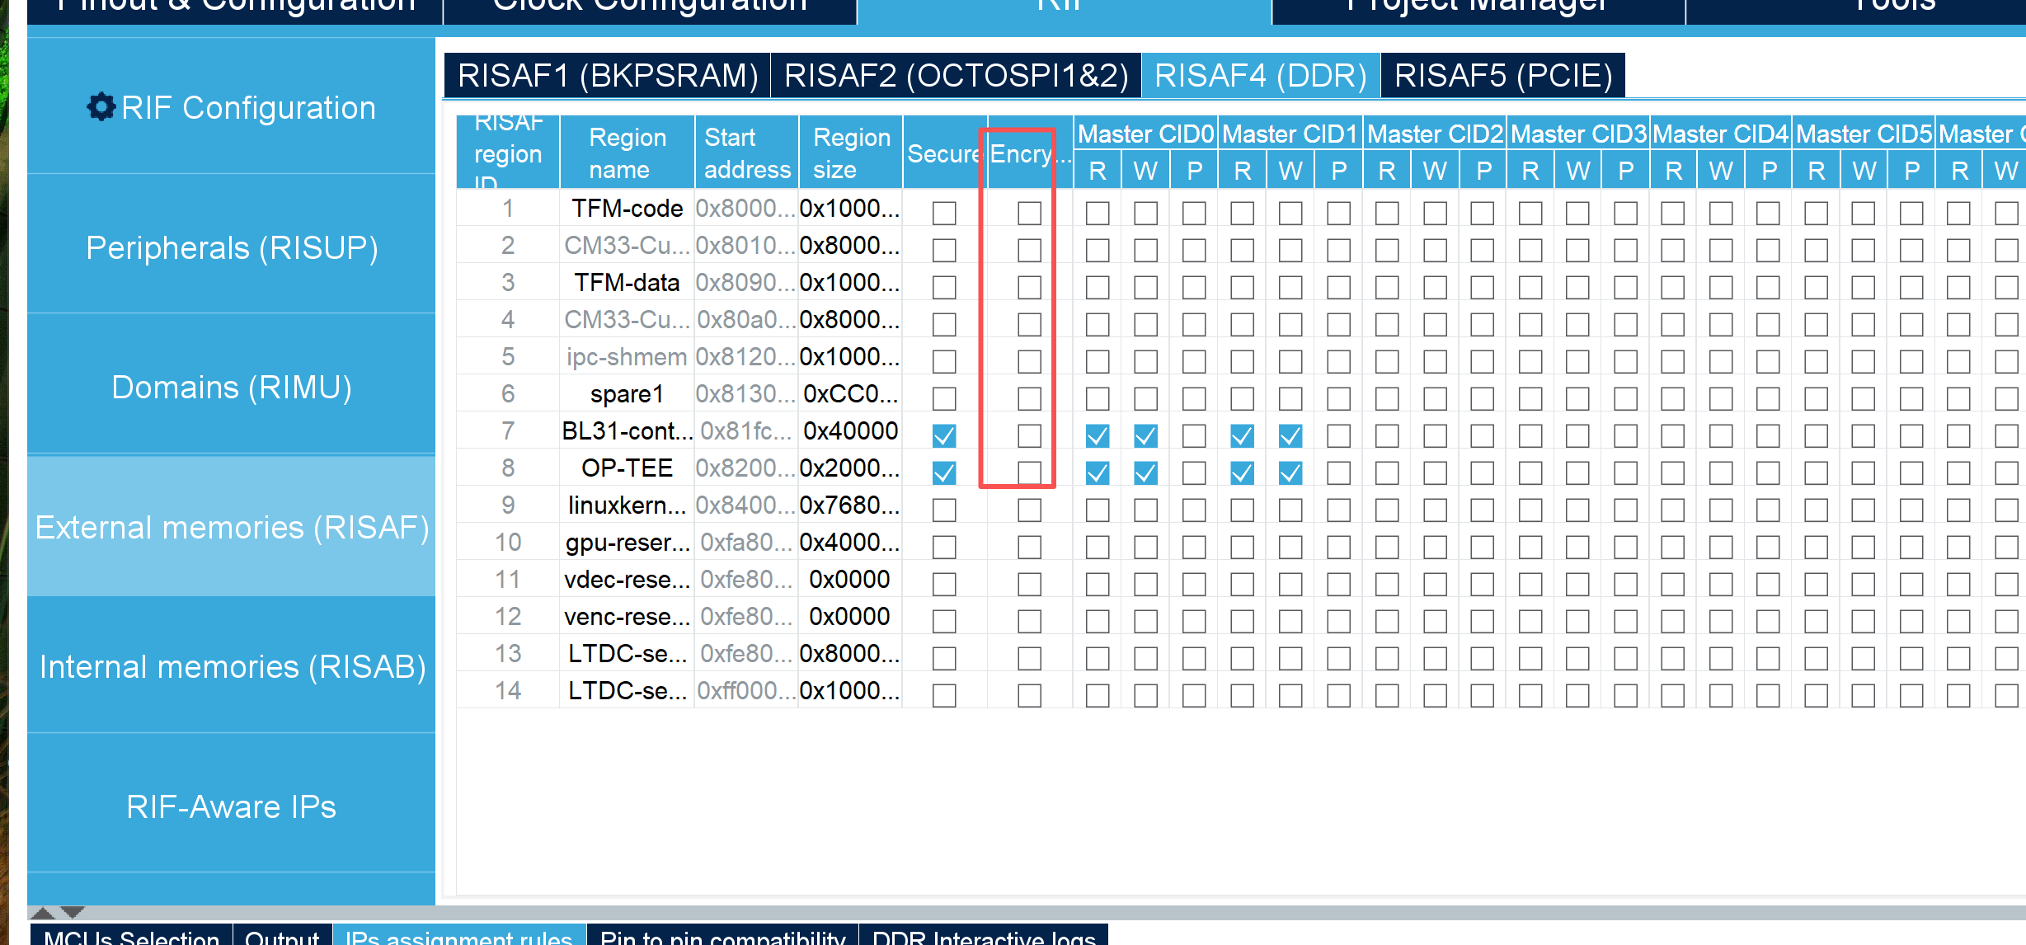The height and width of the screenshot is (945, 2026).
Task: Open IPs assignment rules bottom tab
Action: point(458,937)
